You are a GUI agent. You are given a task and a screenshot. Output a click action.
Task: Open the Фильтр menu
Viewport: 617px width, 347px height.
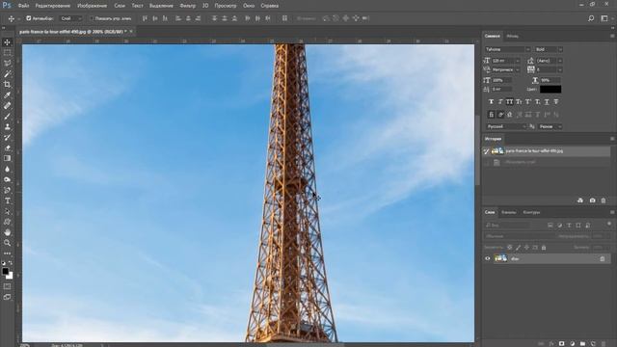point(188,6)
